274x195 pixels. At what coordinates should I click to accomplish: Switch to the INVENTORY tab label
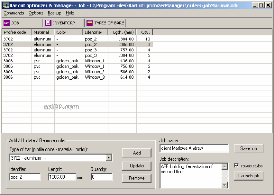(64, 23)
